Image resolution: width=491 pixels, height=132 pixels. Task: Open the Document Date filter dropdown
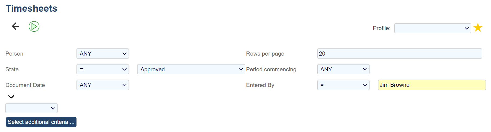[x=103, y=85]
